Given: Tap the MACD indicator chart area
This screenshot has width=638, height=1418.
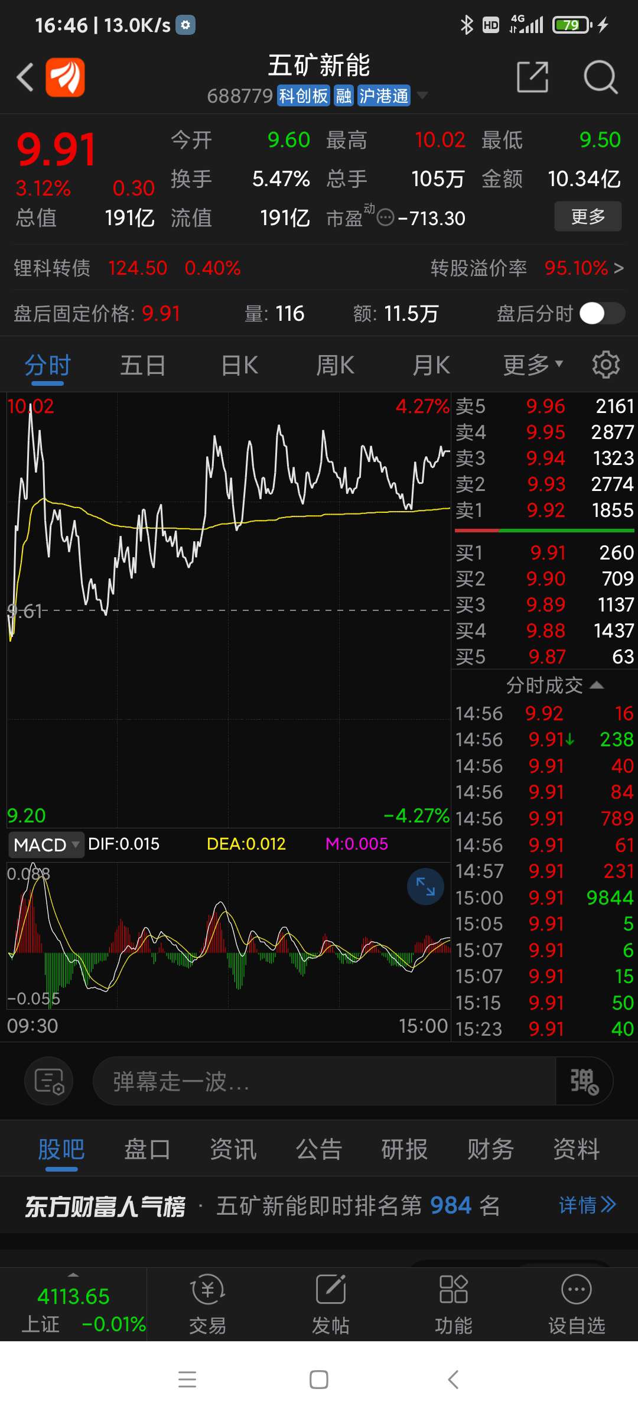Looking at the screenshot, I should coord(229,936).
